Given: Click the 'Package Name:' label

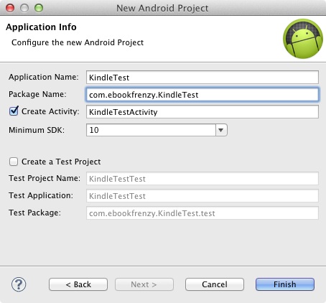Looking at the screenshot, I should point(37,94).
